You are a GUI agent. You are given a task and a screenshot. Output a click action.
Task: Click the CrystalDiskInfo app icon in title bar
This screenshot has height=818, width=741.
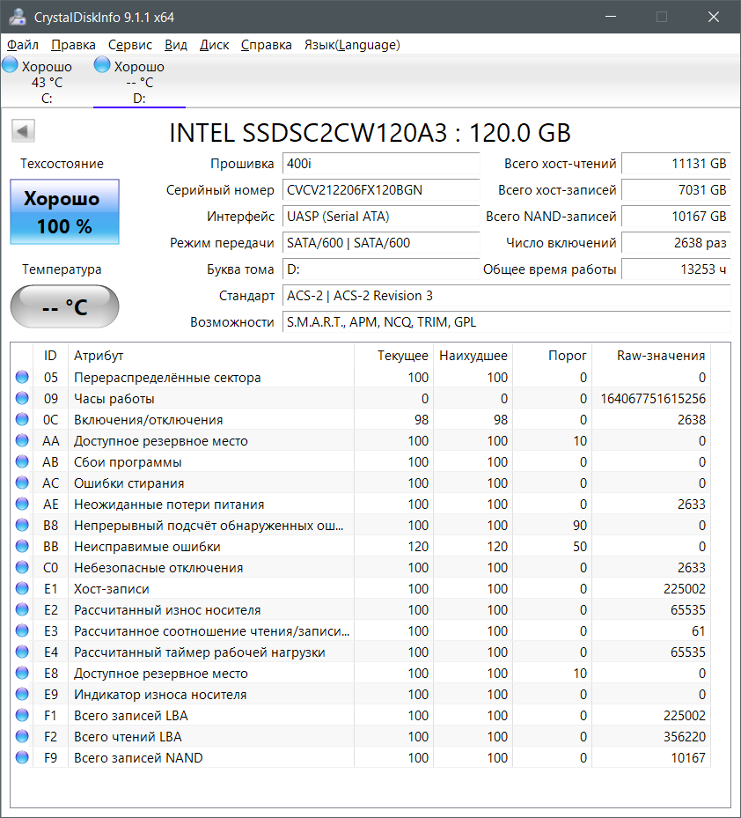[x=18, y=17]
